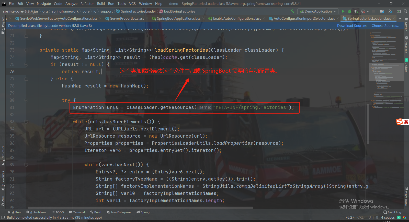Open Project Structure from the toolbar icon
409x222 pixels.
click(x=382, y=11)
